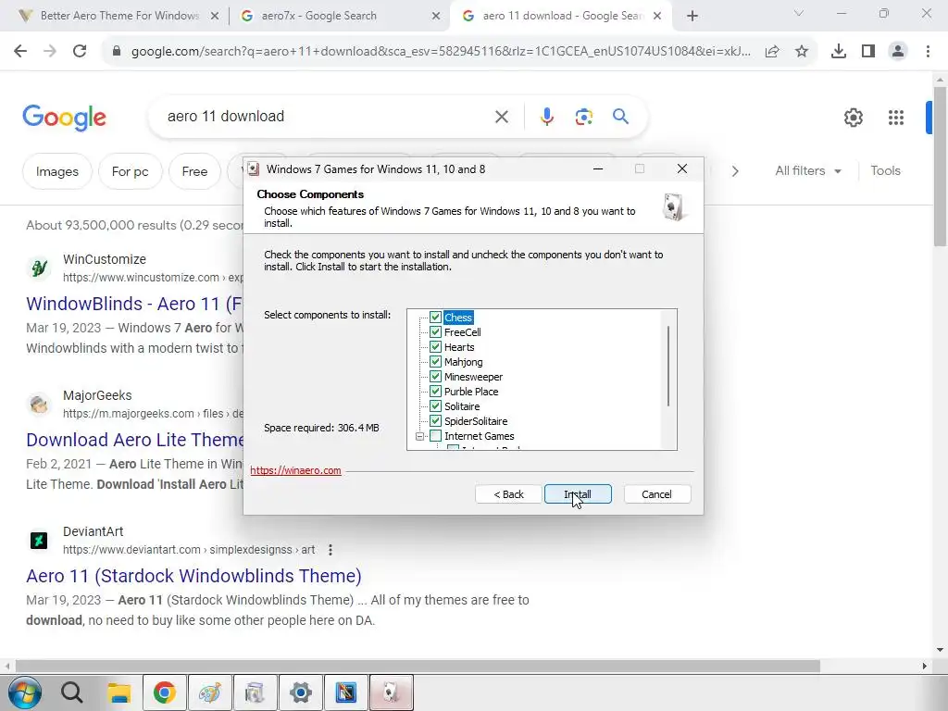
Task: Open Aero 11 Stardock Windowblinds result
Action: tap(193, 576)
